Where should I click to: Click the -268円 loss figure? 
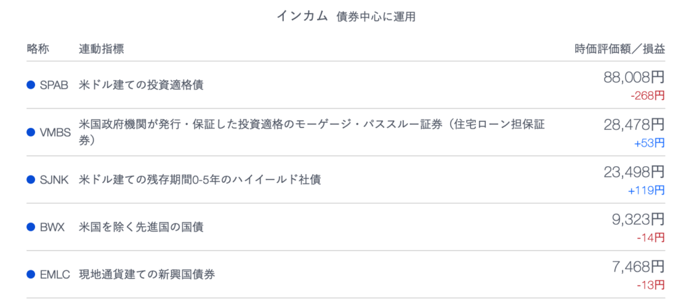648,95
